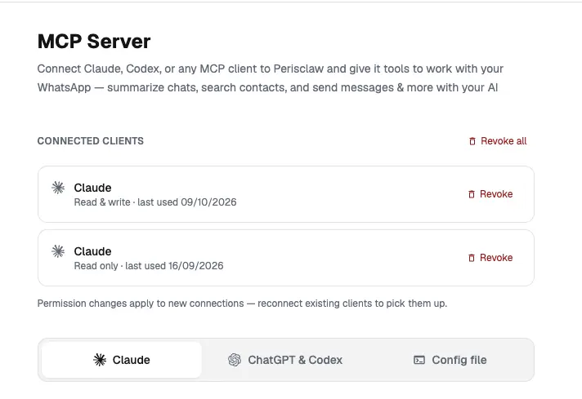Viewport: 582px width, 399px height.
Task: Revoke all connected clients
Action: point(498,141)
